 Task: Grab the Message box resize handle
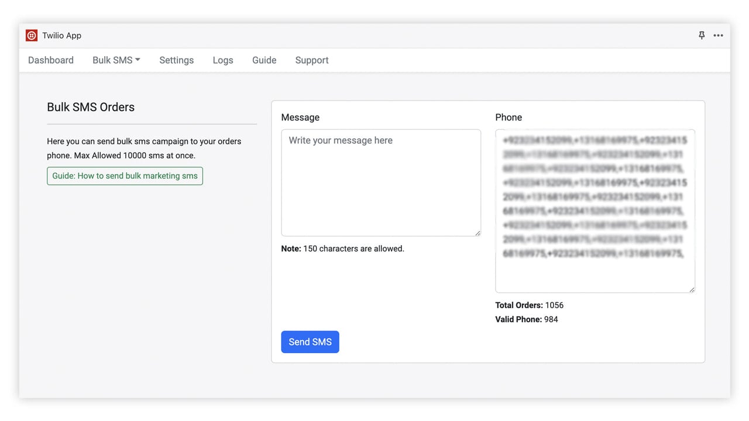(x=477, y=233)
